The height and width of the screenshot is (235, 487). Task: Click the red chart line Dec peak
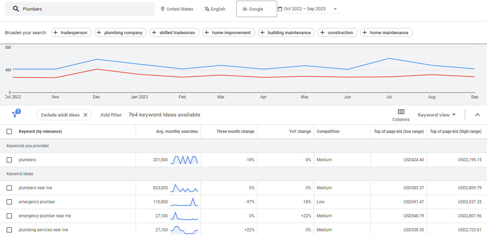pyautogui.click(x=97, y=69)
